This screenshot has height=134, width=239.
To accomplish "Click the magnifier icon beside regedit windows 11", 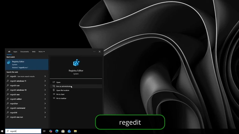I will (8, 81).
